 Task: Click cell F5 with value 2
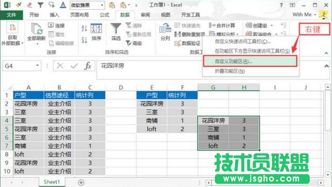coord(182,129)
